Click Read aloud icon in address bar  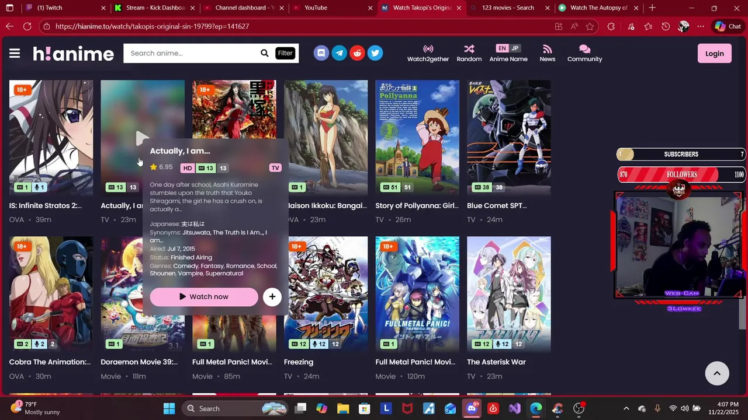coord(574,26)
